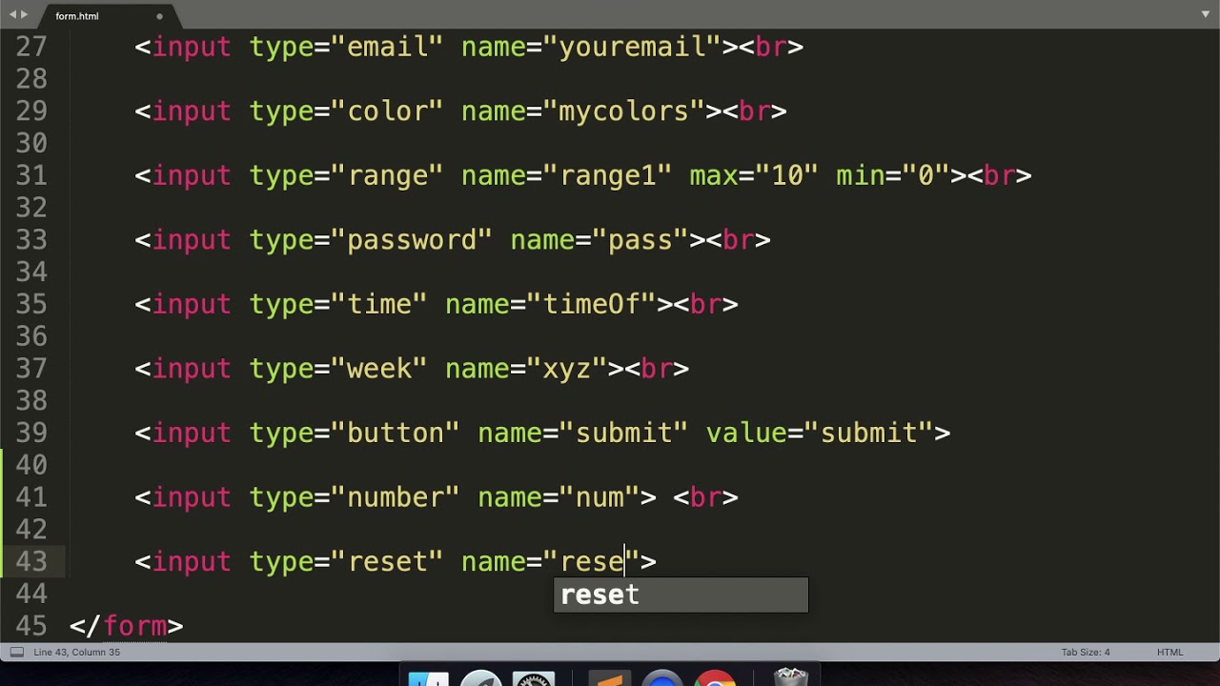The width and height of the screenshot is (1220, 686).
Task: Open the tab list dropdown arrow
Action: click(x=1206, y=14)
